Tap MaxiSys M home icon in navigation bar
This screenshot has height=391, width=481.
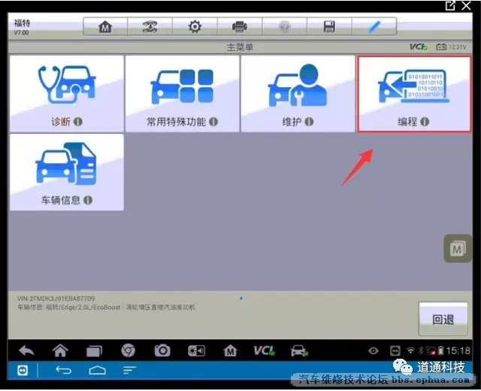(230, 350)
